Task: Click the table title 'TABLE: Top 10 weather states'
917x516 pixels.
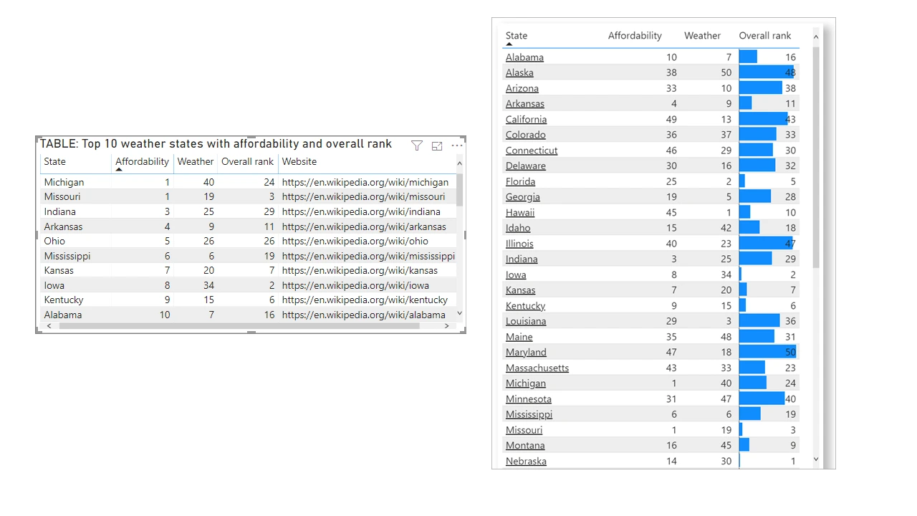Action: [216, 144]
